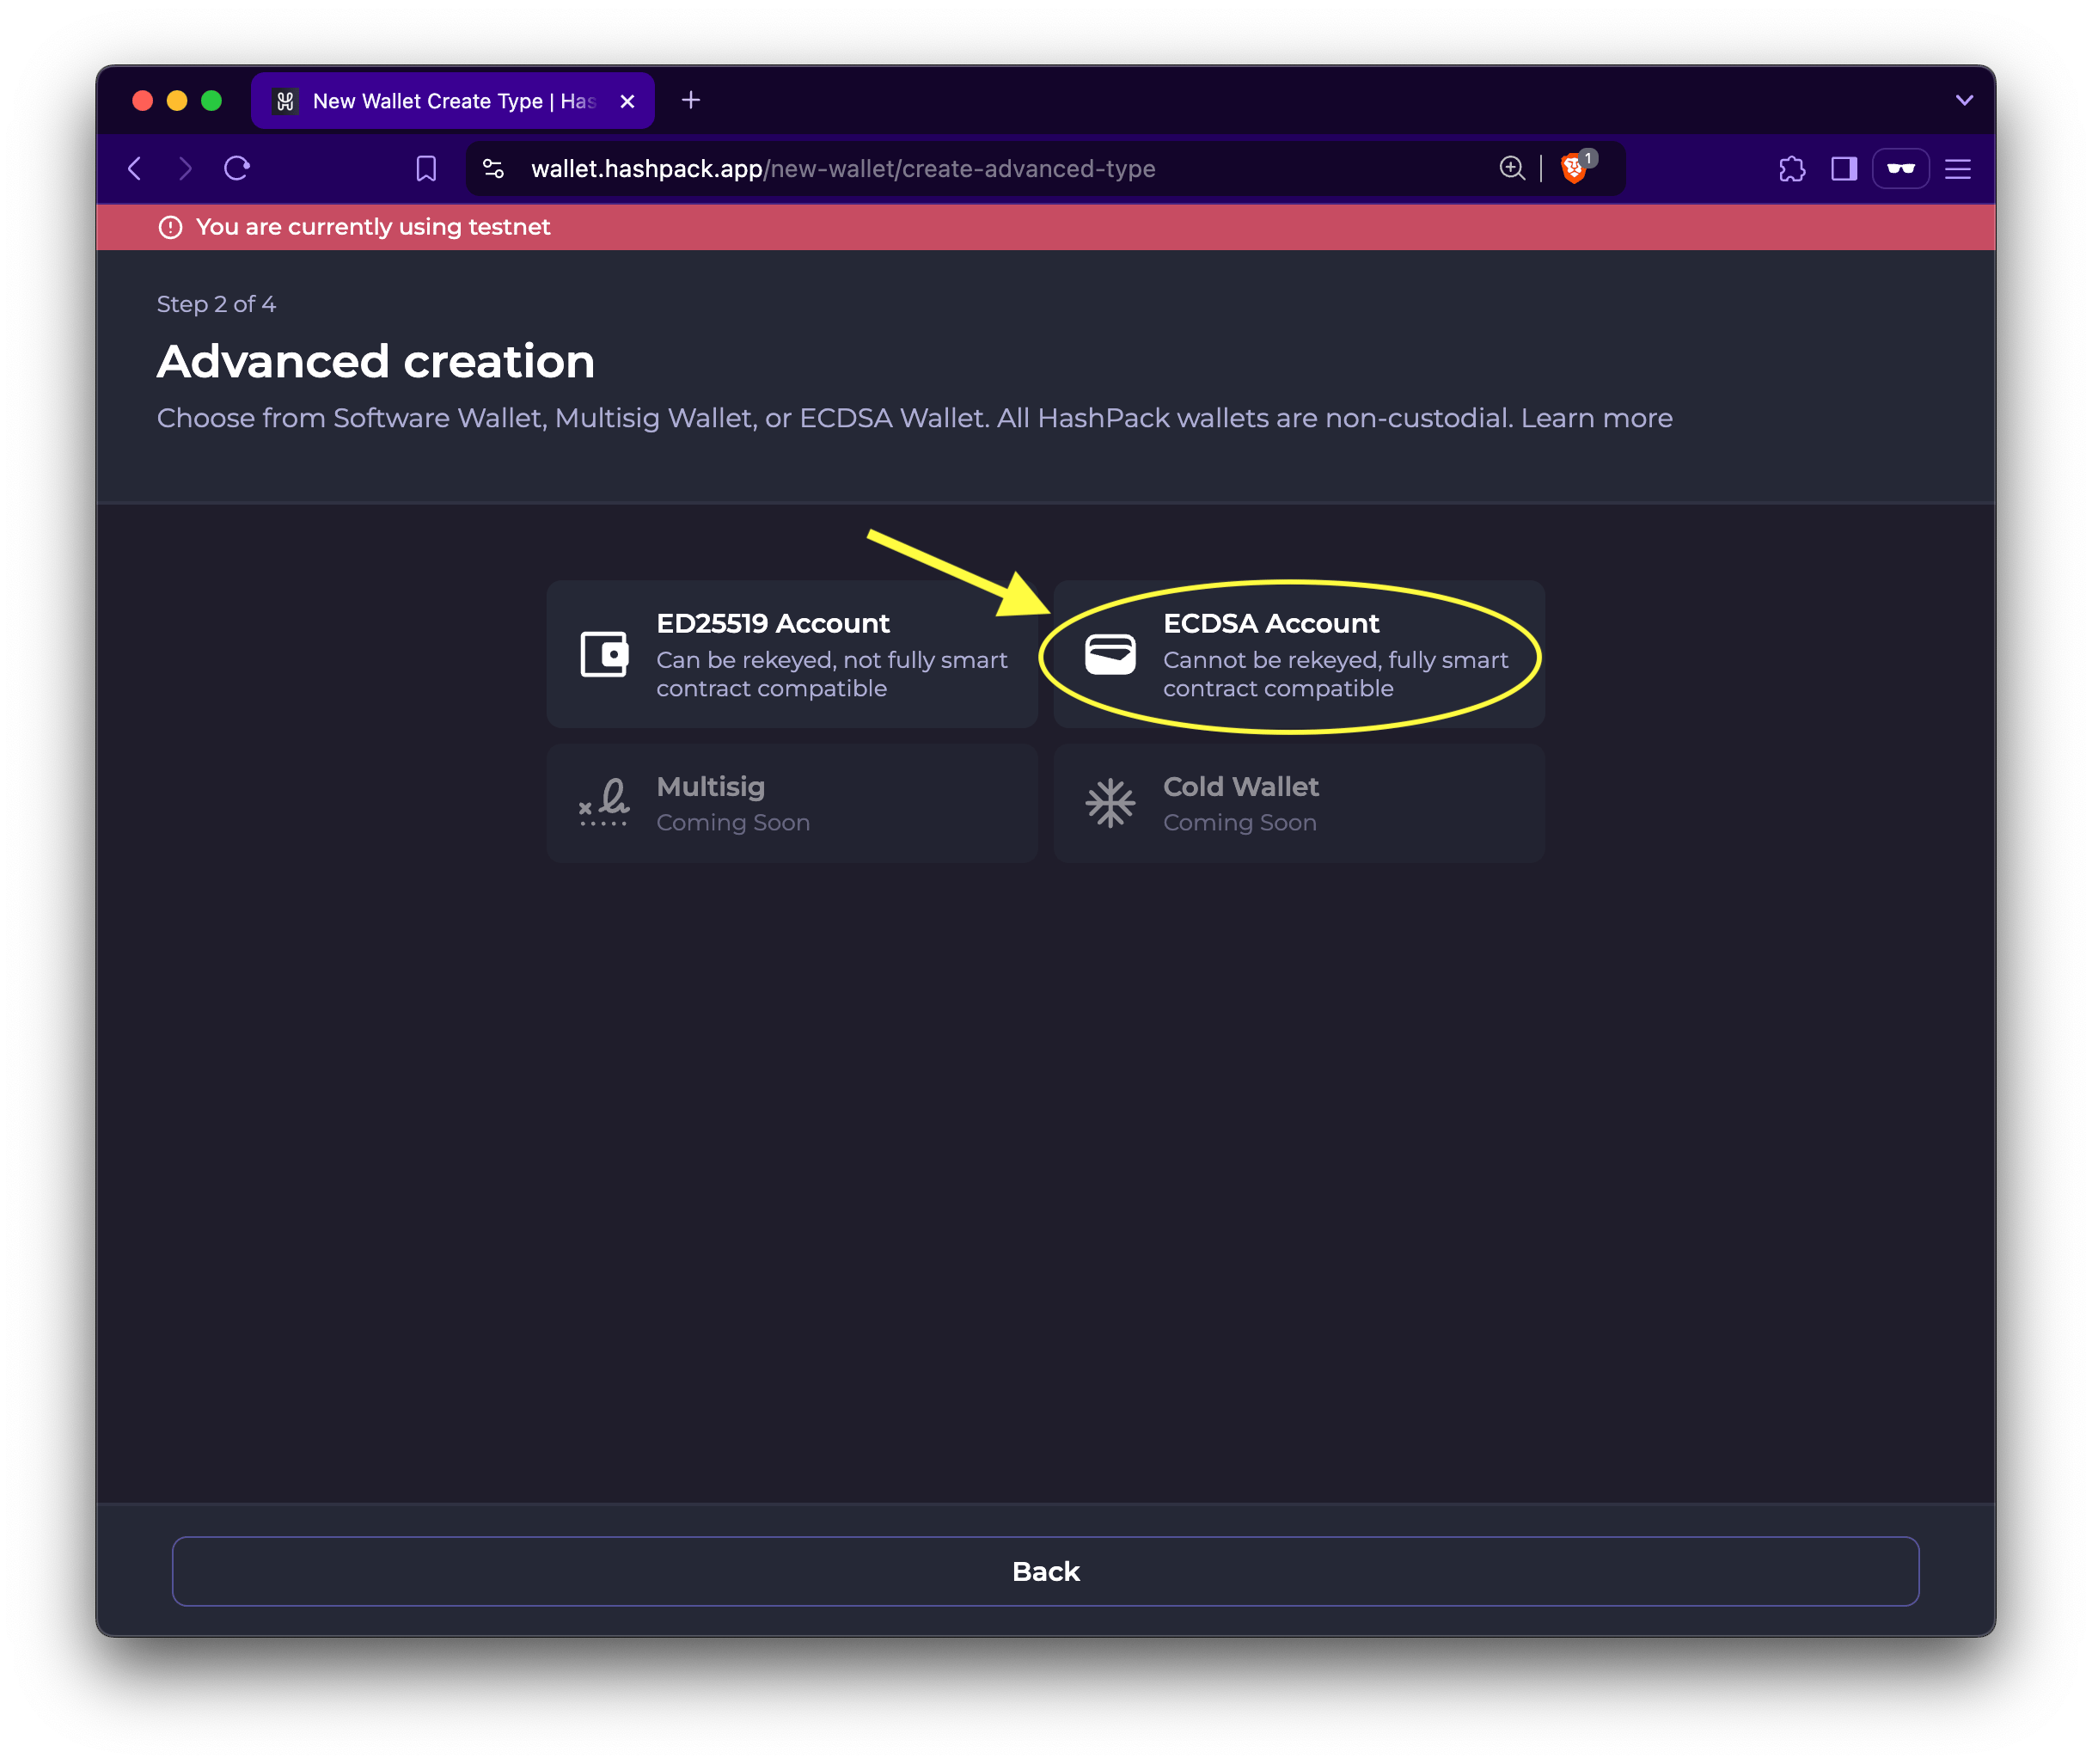Click the Cold Wallet snowflake icon
The image size is (2092, 1764).
tap(1110, 803)
